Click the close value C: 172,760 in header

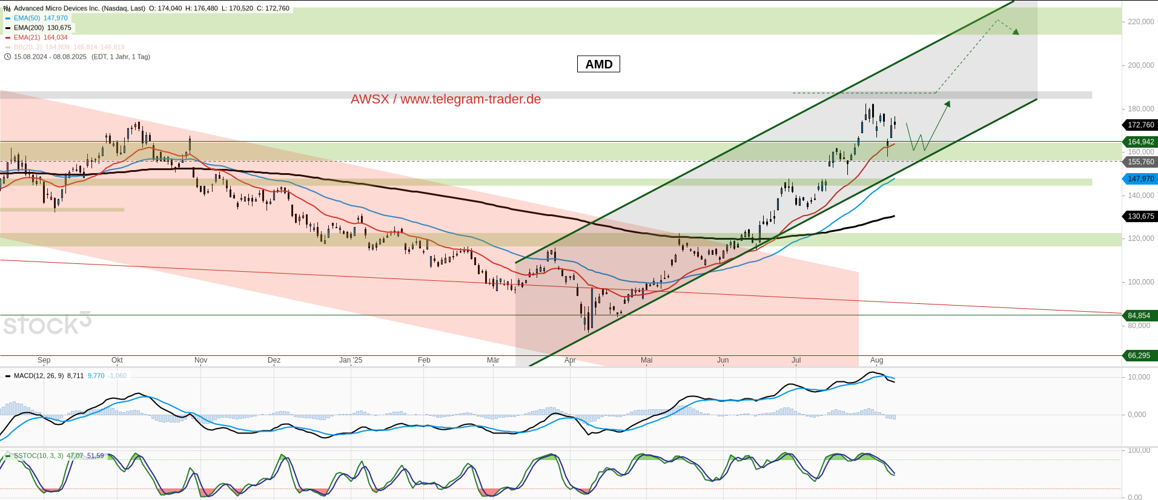273,8
